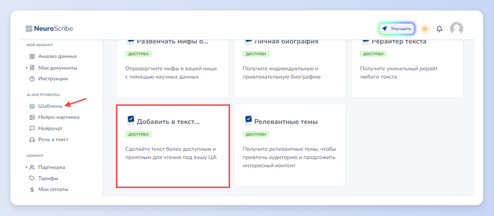This screenshot has height=216, width=494.
Task: Open the Рерайтер текста template title
Action: coord(399,42)
